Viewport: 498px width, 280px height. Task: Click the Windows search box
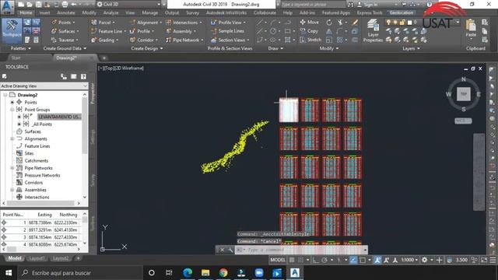[80, 273]
